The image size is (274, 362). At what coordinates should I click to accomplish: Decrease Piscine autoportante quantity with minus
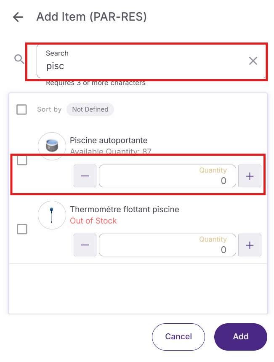[85, 176]
